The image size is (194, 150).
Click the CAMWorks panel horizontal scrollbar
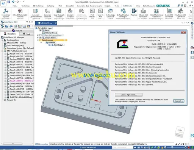pos(13,144)
